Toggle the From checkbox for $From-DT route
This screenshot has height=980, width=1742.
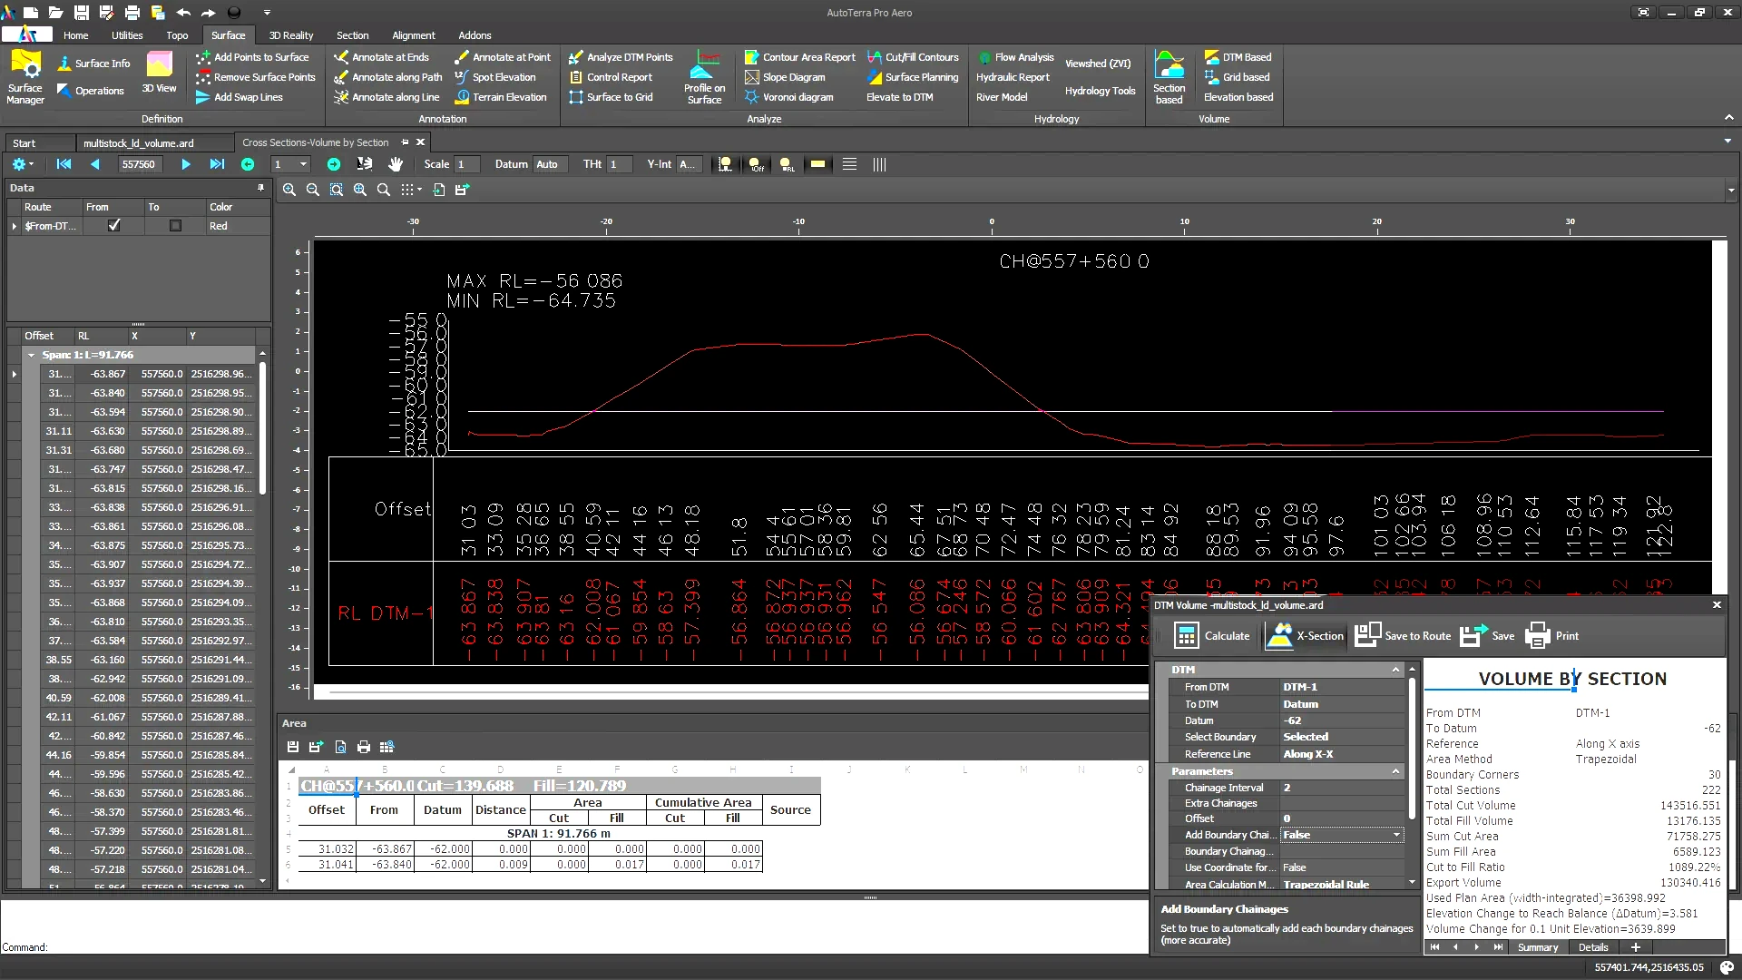(114, 226)
